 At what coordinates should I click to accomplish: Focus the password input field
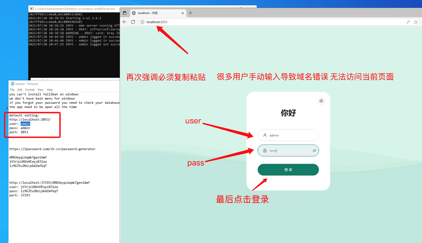(x=290, y=151)
